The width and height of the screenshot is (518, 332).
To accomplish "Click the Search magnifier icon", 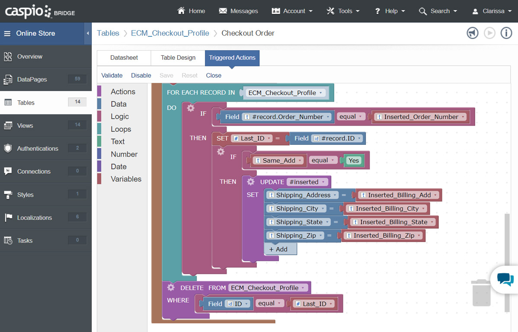I will tap(422, 11).
